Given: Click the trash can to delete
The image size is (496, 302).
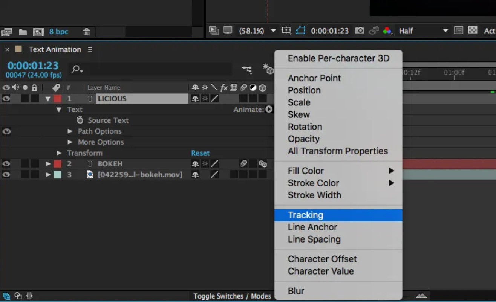Looking at the screenshot, I should pyautogui.click(x=86, y=32).
